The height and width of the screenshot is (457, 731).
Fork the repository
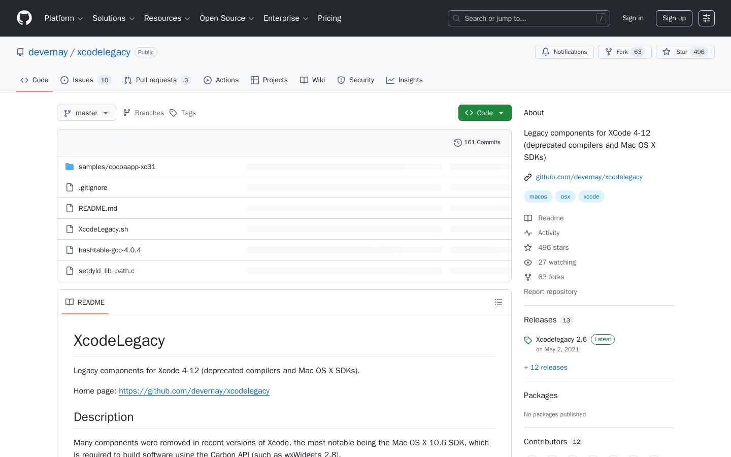[x=625, y=52]
